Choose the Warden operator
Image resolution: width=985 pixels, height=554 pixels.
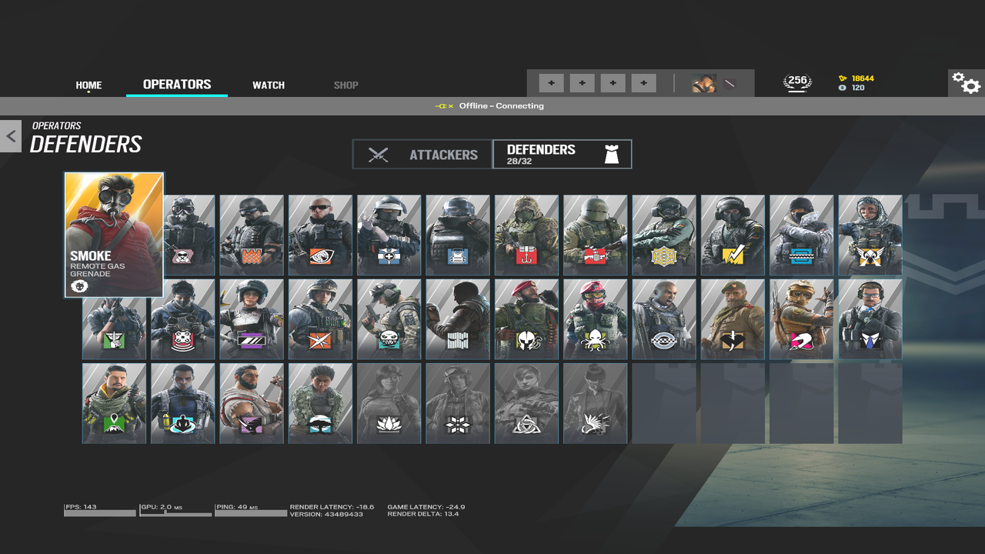pyautogui.click(x=870, y=319)
